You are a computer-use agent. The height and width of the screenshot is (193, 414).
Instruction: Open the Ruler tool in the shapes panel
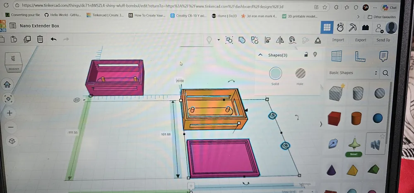(360, 56)
